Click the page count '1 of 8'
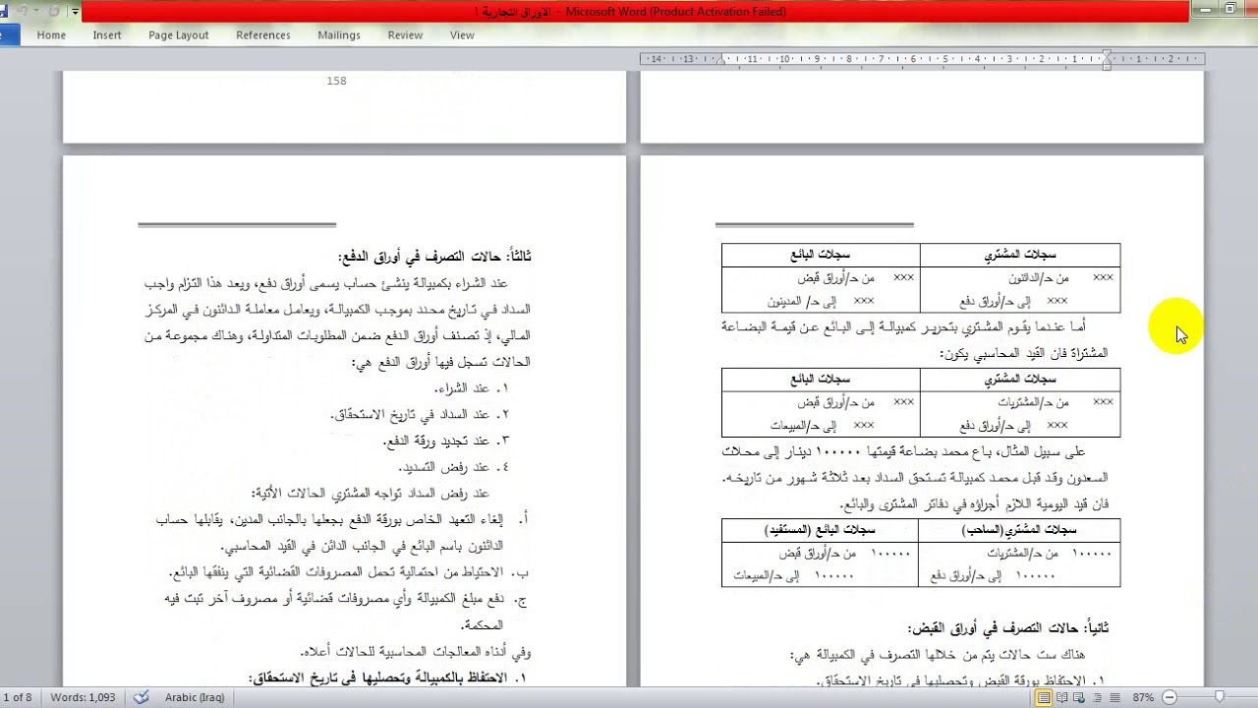1258x708 pixels. click(x=16, y=697)
